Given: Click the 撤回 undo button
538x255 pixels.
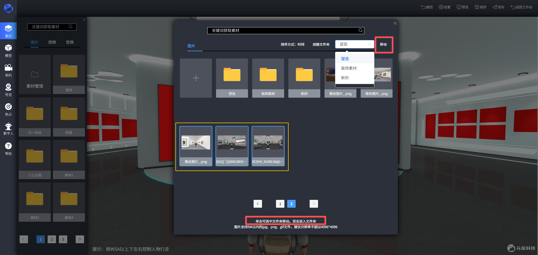Looking at the screenshot, I should pos(427,7).
